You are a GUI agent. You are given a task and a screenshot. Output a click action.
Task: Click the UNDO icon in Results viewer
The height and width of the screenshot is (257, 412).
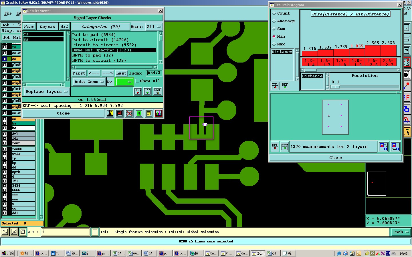158,91
